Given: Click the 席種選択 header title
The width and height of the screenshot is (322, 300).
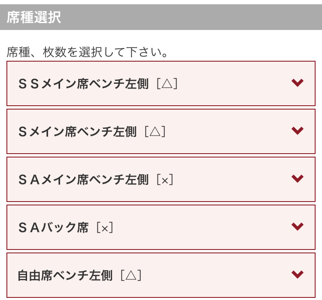Looking at the screenshot, I should click(x=33, y=18).
